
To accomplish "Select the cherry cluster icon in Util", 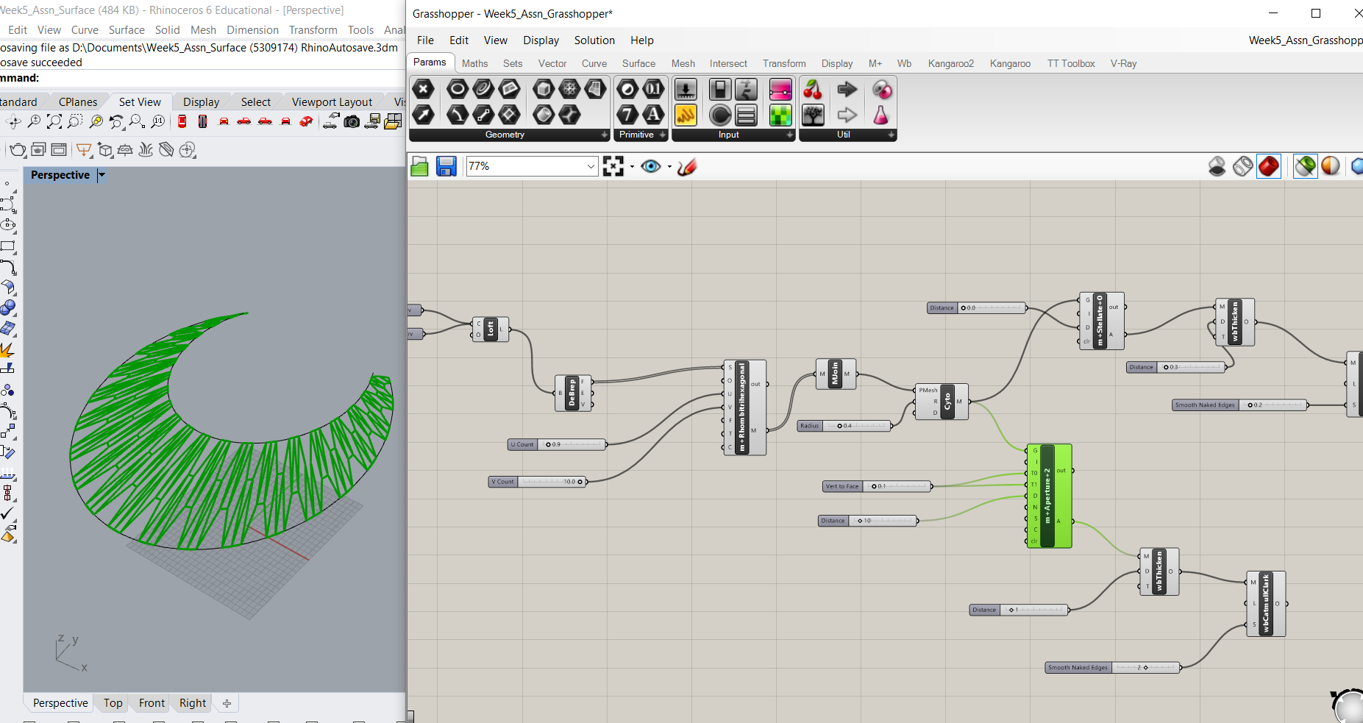I will point(812,90).
